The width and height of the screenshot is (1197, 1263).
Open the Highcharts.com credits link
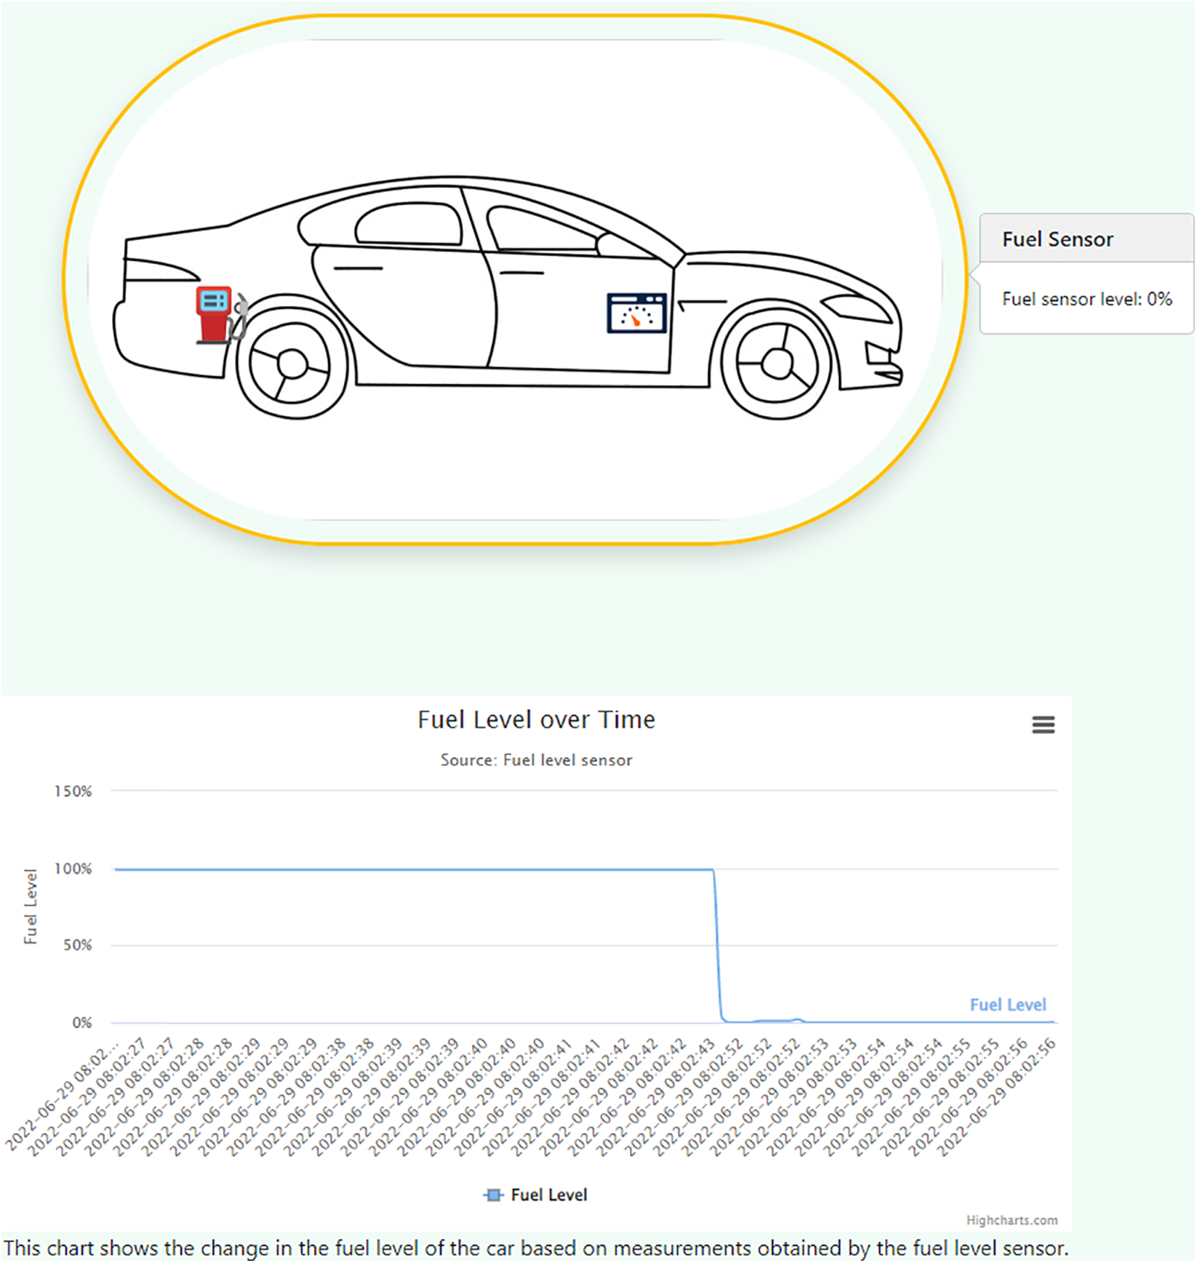(x=1011, y=1220)
